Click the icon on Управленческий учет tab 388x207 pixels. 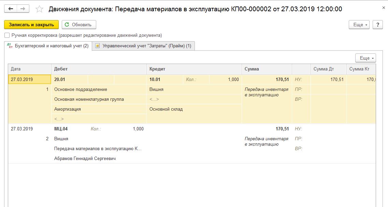tap(98, 46)
